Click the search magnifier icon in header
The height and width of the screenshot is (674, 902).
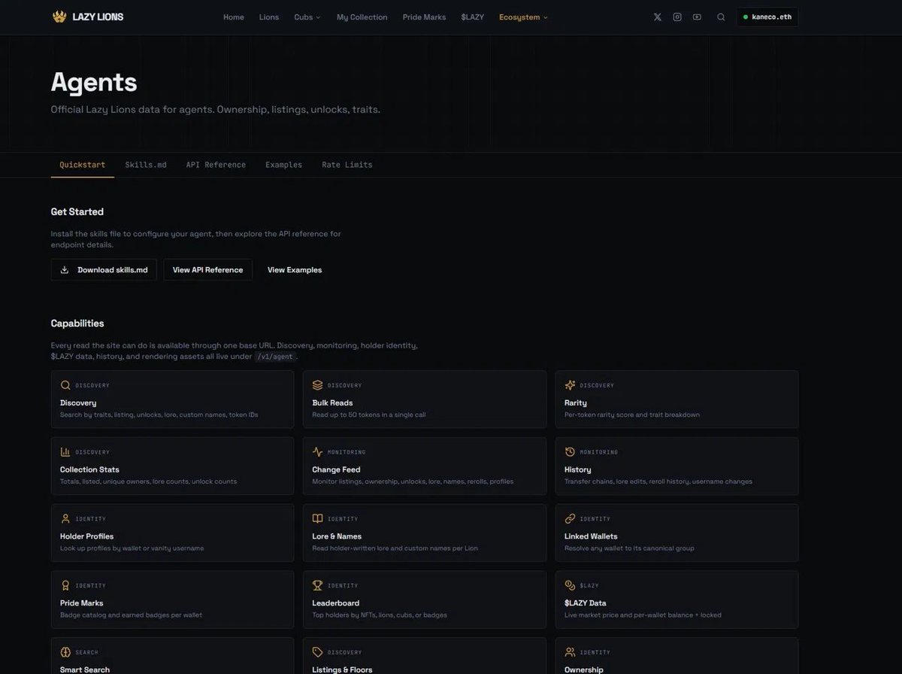click(x=721, y=17)
